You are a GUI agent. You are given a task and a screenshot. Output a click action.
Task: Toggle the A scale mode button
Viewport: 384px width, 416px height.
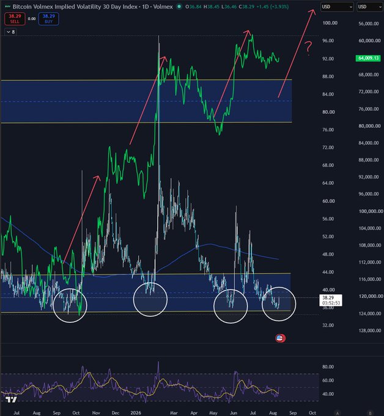pyautogui.click(x=338, y=413)
